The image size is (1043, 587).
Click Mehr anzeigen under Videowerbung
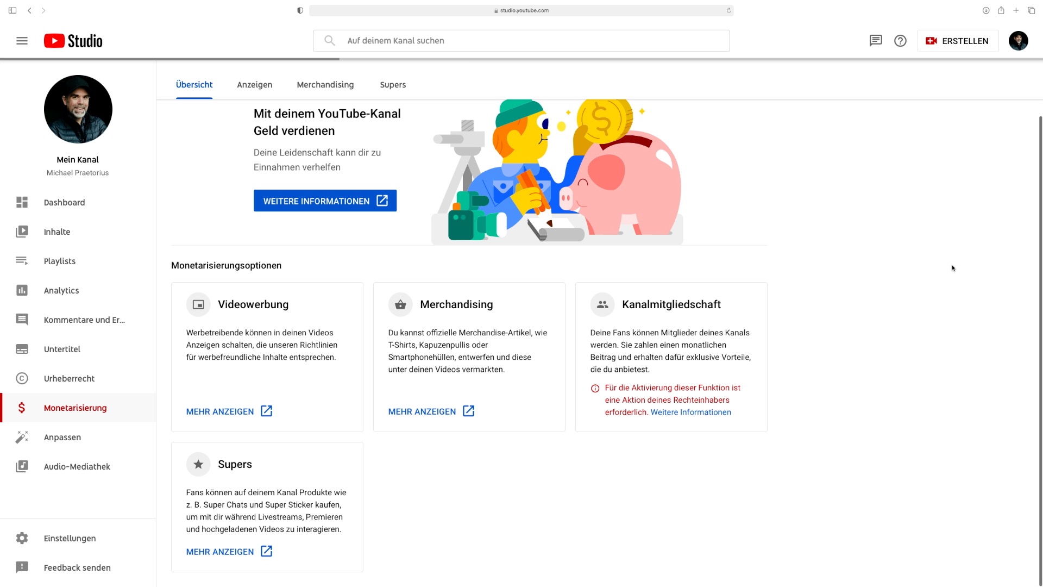tap(229, 411)
